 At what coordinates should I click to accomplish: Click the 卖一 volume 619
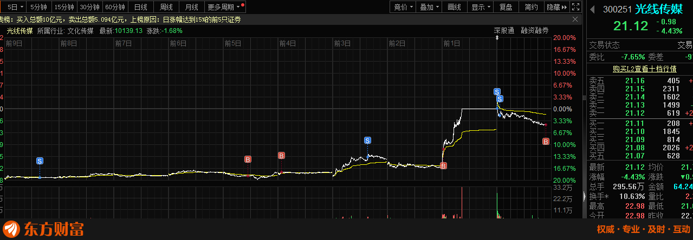click(673, 113)
